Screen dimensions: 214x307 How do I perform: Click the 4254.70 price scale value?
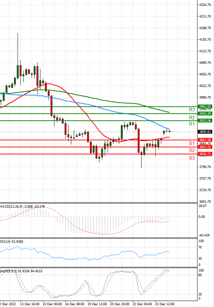[x=205, y=5]
